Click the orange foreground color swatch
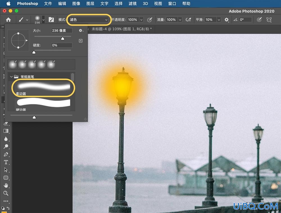The width and height of the screenshot is (281, 213). [4, 212]
